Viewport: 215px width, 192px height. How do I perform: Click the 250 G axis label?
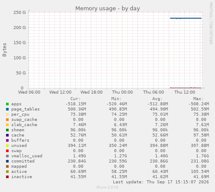click(x=19, y=13)
